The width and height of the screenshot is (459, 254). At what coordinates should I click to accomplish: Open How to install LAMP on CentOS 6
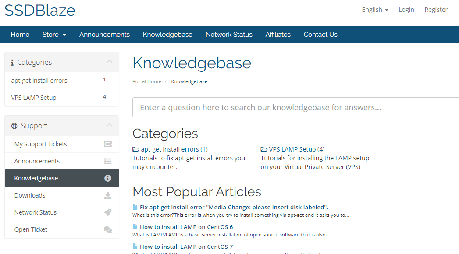(186, 227)
